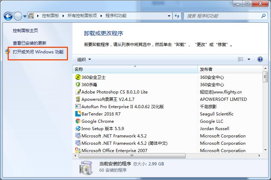Expand the arrow after 所有控制面板项 breadcrumb
271x180 pixels.
click(x=101, y=16)
